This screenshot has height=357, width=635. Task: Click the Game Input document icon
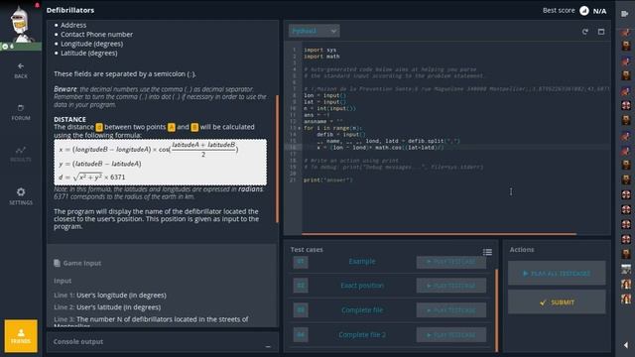[57, 263]
